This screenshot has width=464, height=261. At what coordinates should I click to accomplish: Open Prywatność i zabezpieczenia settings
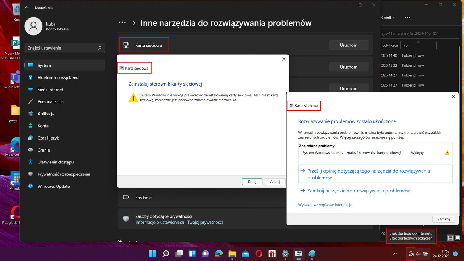click(x=65, y=174)
